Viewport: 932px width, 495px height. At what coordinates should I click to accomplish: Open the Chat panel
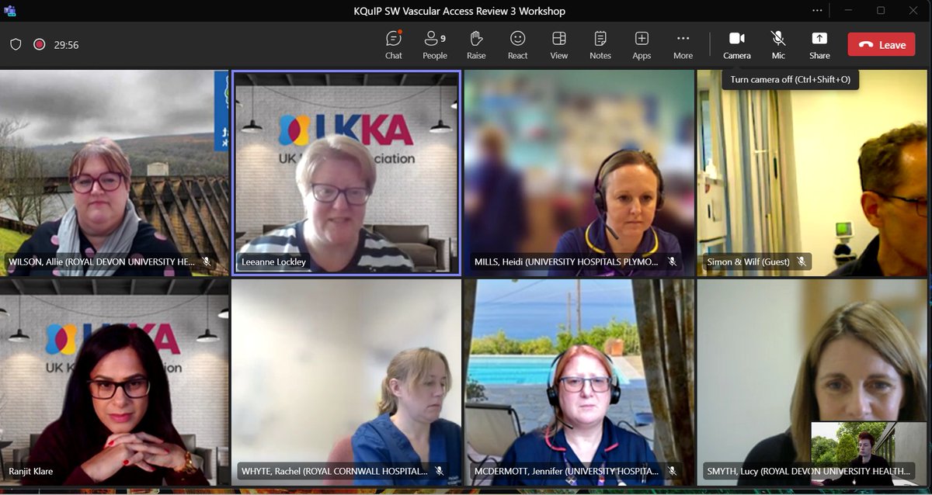point(394,45)
